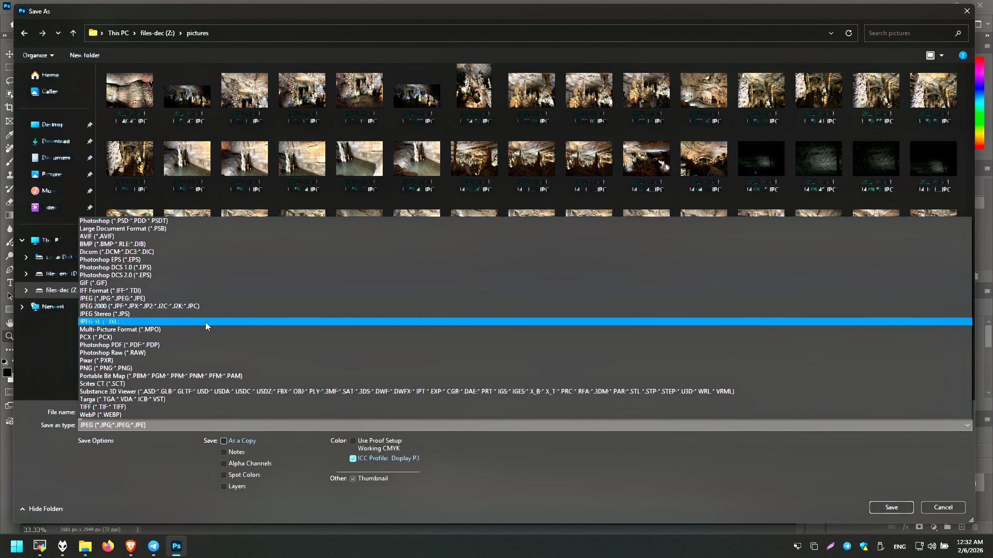The width and height of the screenshot is (993, 558).
Task: Select the Crop tool in Photoshop toolbar
Action: pyautogui.click(x=9, y=108)
